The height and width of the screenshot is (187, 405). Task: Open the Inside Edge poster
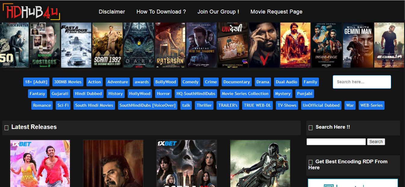click(327, 45)
